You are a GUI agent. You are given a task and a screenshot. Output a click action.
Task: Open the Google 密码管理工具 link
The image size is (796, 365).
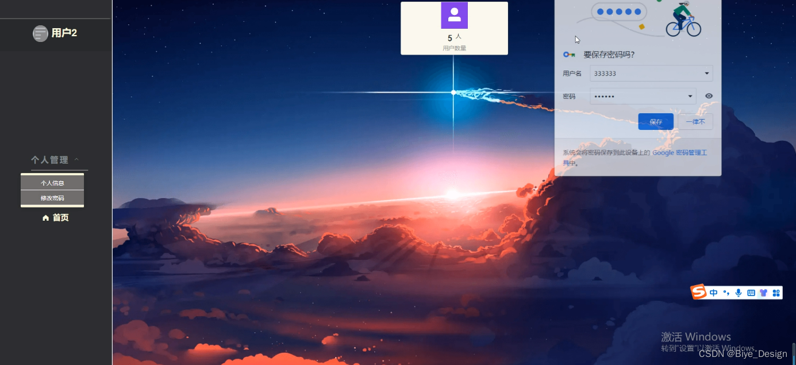point(679,153)
